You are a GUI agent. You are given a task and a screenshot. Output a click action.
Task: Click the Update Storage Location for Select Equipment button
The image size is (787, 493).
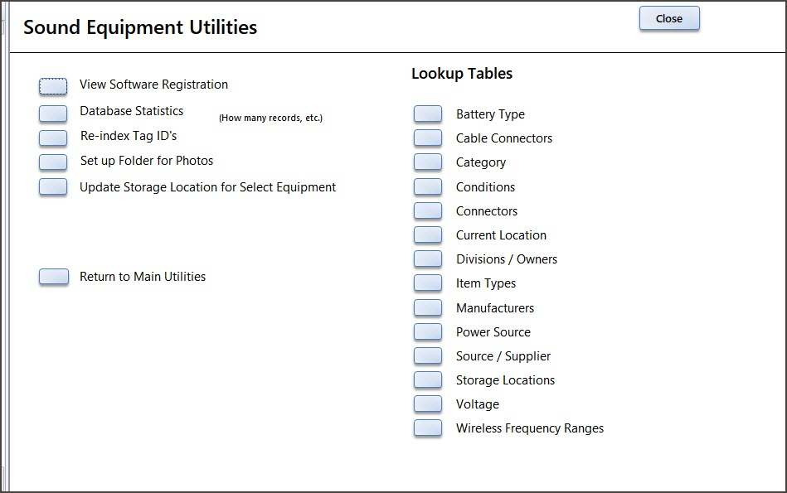click(53, 186)
